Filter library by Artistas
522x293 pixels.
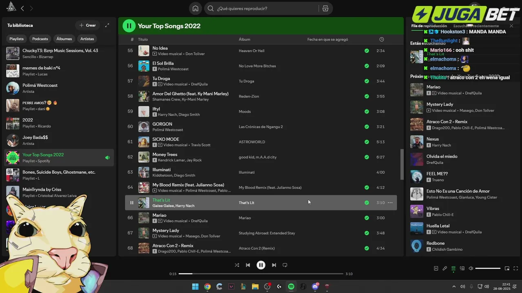(x=87, y=39)
